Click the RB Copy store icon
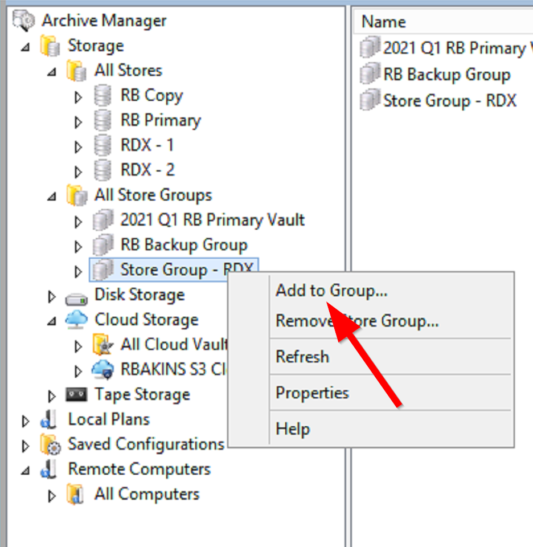533x547 pixels. tap(103, 95)
